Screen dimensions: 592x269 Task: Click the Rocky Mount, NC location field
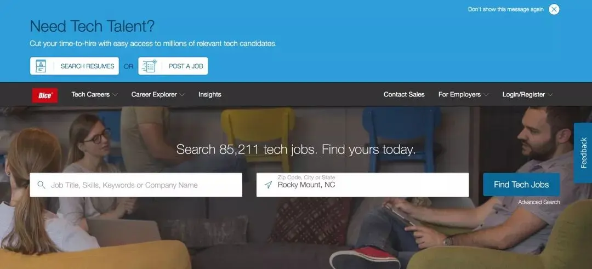coord(362,185)
